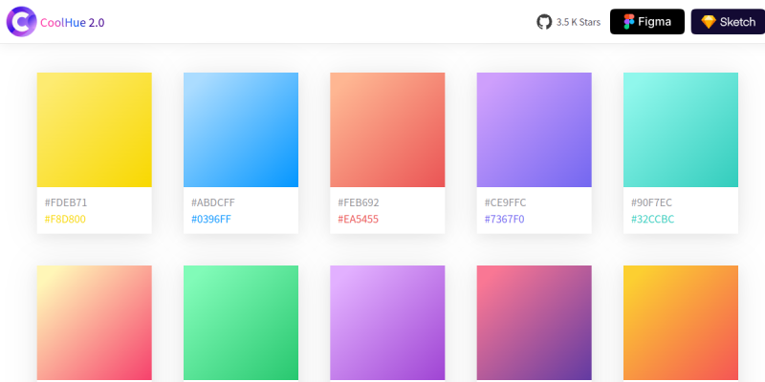
Task: Copy the #EA5455 color code
Action: (x=358, y=220)
